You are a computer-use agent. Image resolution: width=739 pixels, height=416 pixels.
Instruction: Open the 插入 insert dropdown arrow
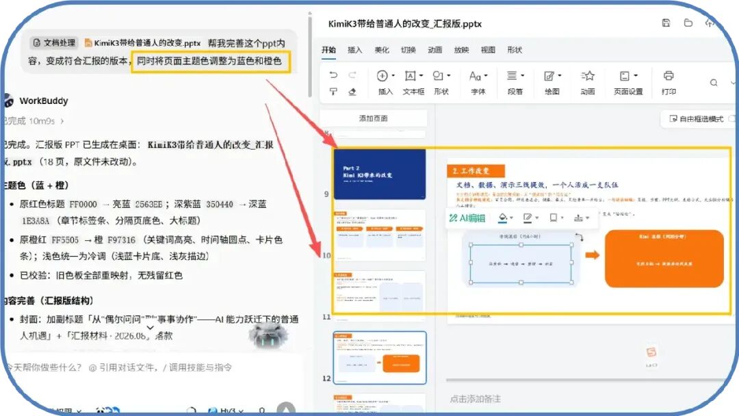point(393,75)
